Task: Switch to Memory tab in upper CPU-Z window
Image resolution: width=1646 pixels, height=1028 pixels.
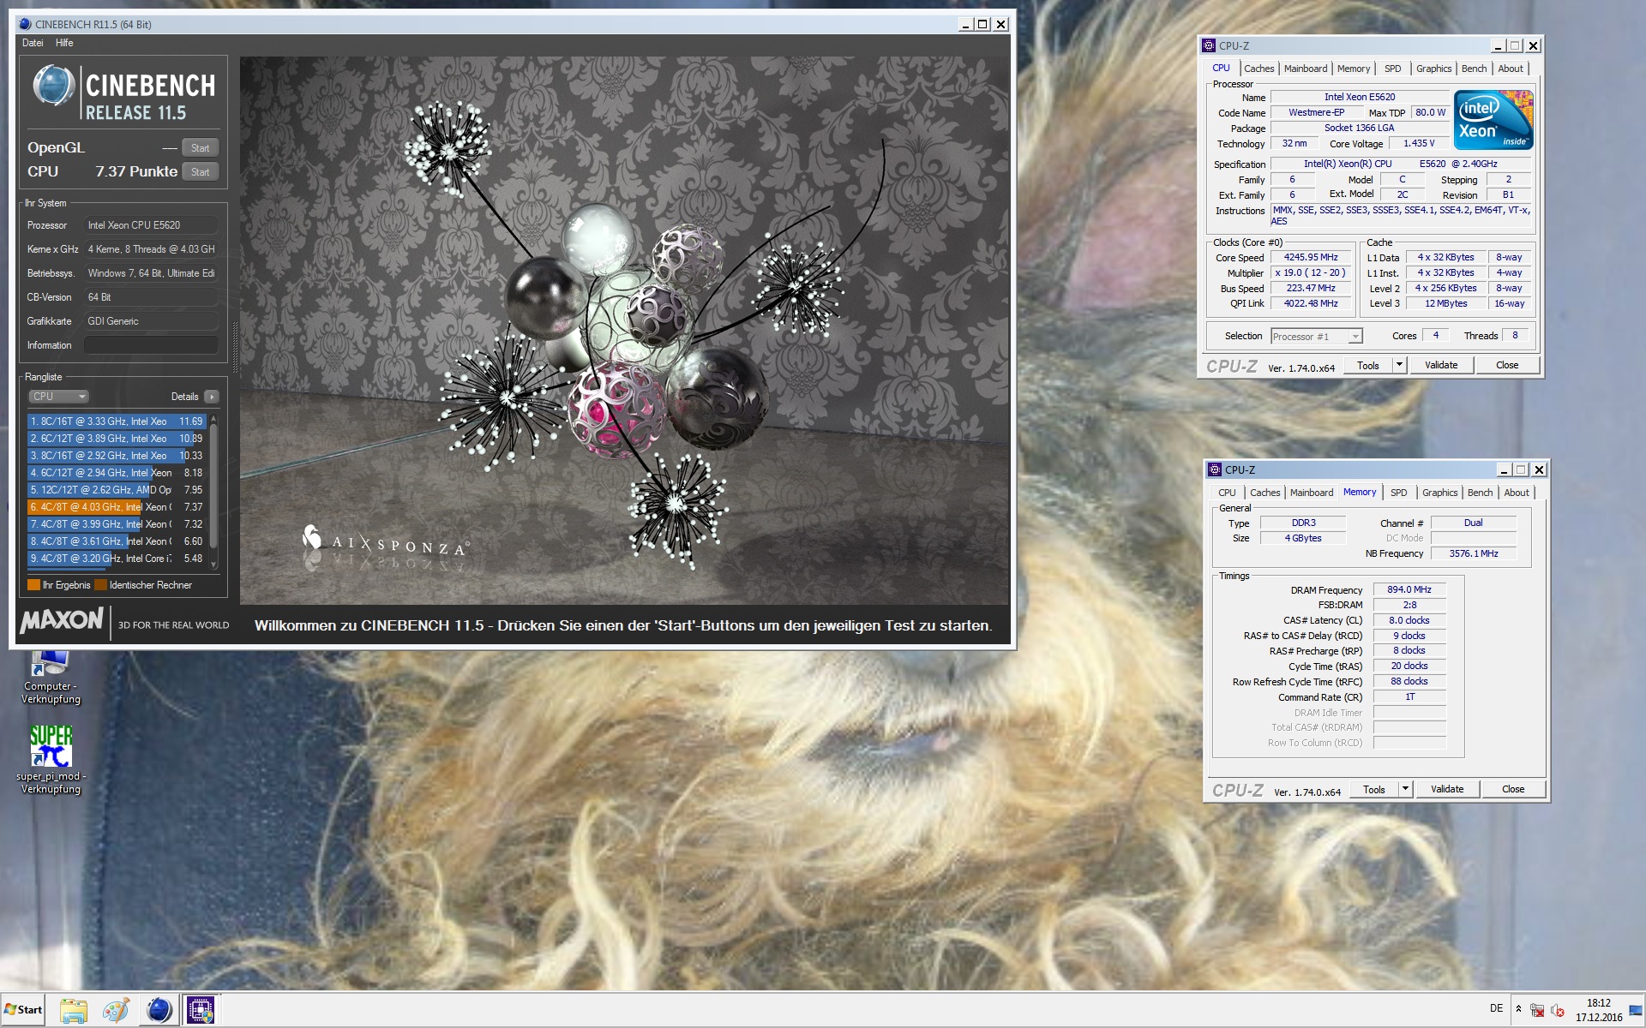Action: pos(1354,69)
